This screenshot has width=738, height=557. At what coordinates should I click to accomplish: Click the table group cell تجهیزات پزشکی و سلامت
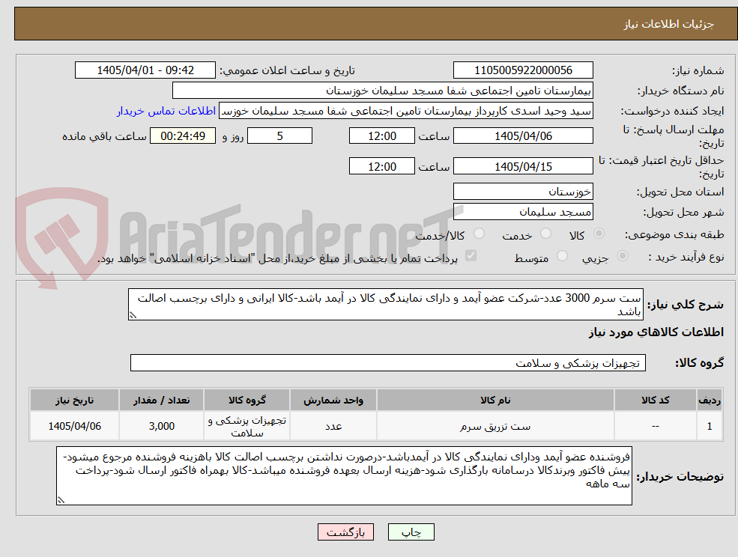[247, 426]
